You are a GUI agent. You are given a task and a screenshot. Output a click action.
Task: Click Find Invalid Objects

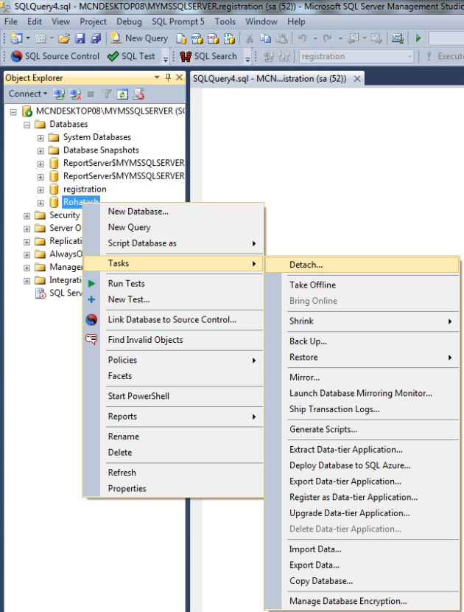[x=145, y=340]
